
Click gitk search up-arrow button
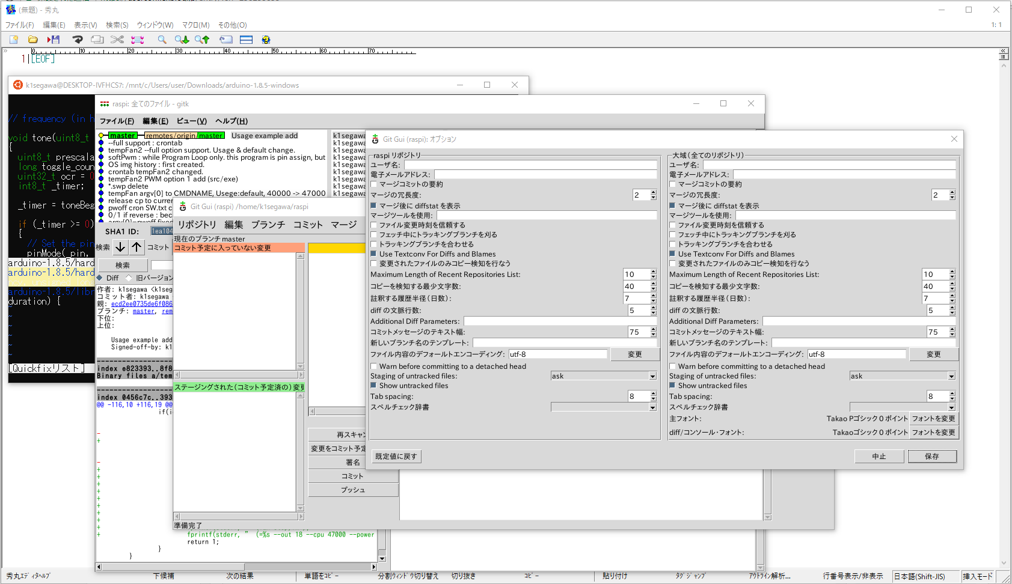(137, 247)
